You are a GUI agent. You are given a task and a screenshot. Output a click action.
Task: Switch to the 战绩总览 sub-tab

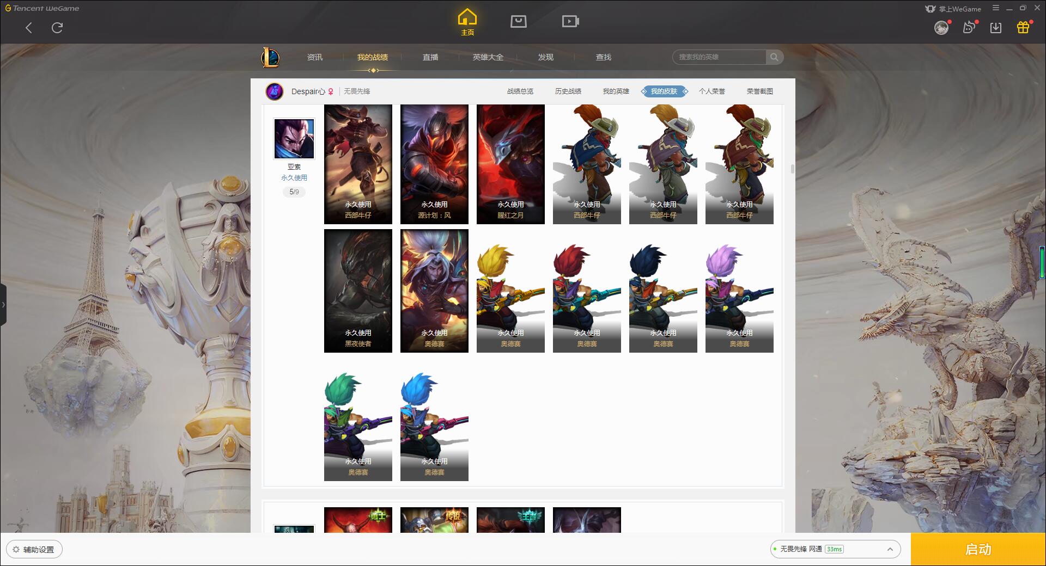tap(520, 91)
